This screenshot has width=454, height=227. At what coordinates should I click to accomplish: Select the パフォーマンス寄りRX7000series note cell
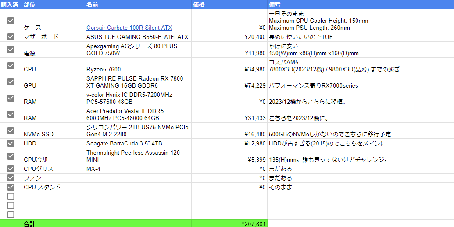(x=361, y=82)
